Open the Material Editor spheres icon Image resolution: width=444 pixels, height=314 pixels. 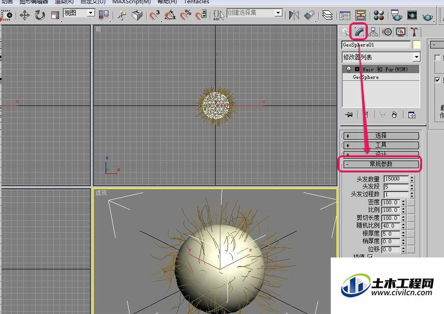[379, 15]
